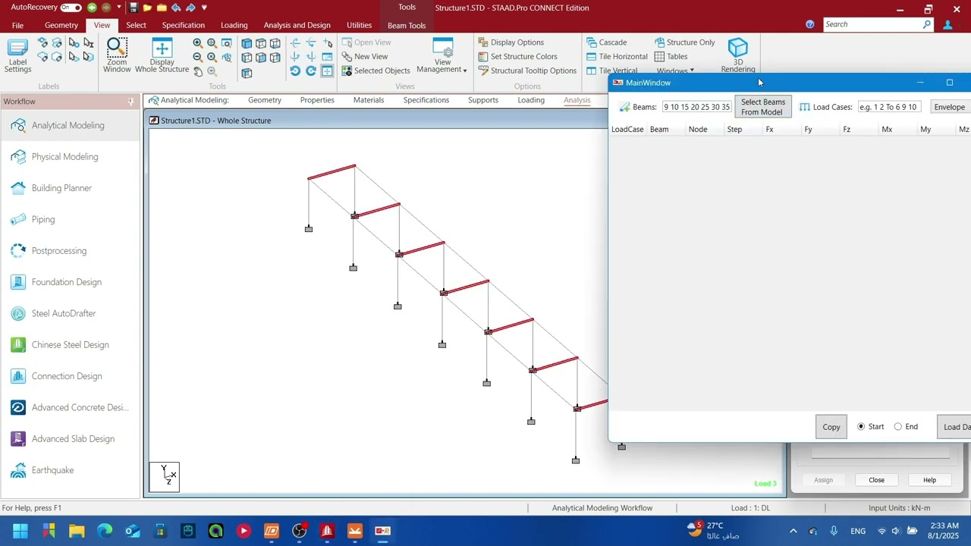Select the Zoom Window tool
The height and width of the screenshot is (546, 971).
point(117,56)
